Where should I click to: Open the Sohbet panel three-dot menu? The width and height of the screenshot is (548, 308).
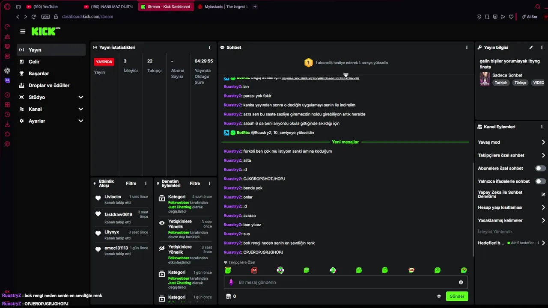coord(467,47)
